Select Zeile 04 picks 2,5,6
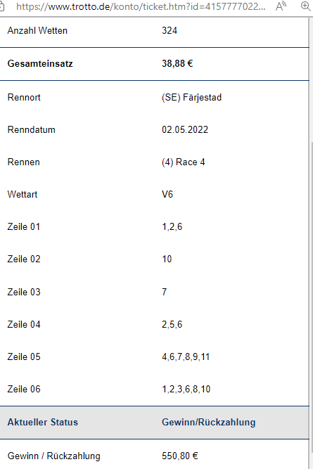The image size is (313, 469). [172, 324]
